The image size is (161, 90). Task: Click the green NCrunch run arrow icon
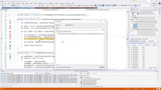point(118,5)
